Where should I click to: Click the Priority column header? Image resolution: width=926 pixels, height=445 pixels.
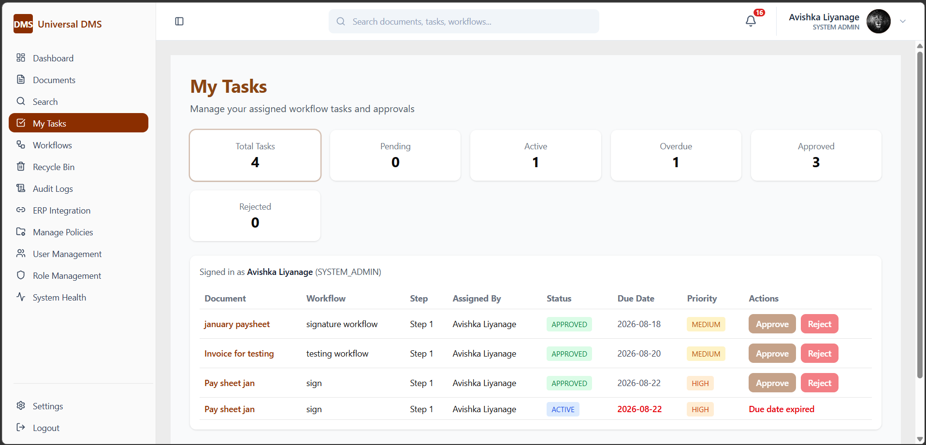point(702,299)
